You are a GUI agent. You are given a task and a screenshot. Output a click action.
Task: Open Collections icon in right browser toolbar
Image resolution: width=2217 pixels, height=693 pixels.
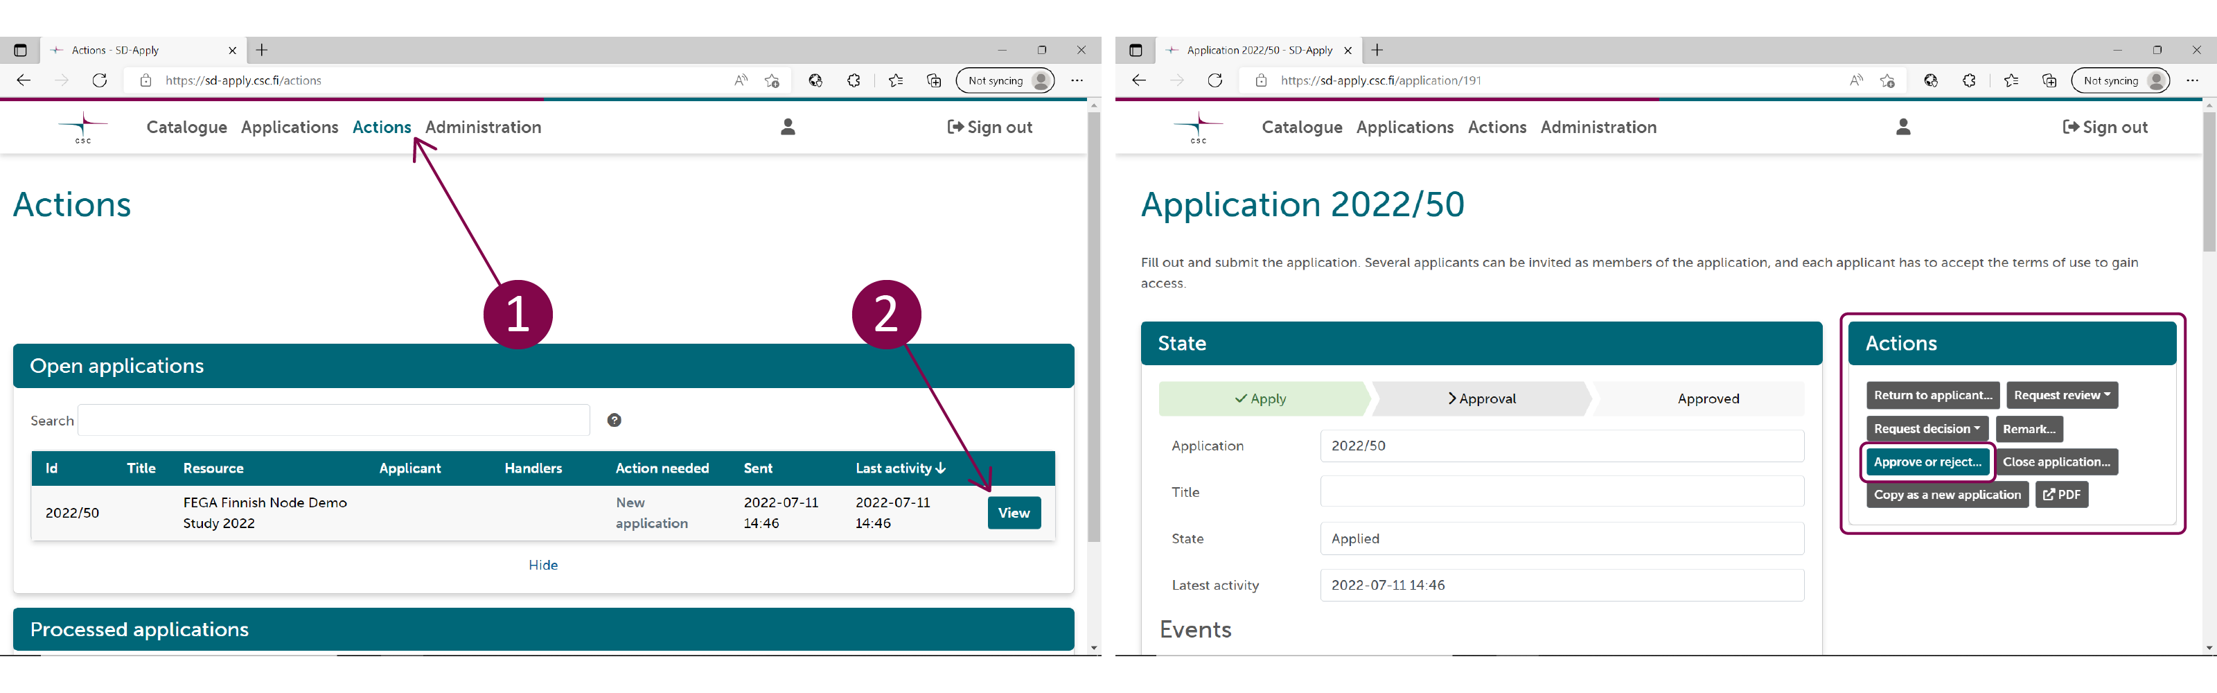[x=2049, y=81]
